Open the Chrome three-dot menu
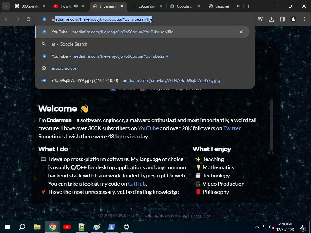 coord(304,19)
